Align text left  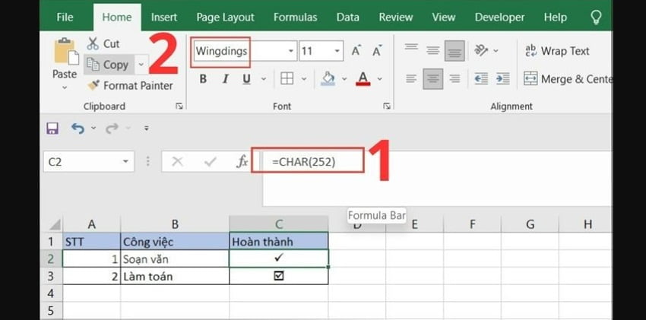tap(411, 78)
